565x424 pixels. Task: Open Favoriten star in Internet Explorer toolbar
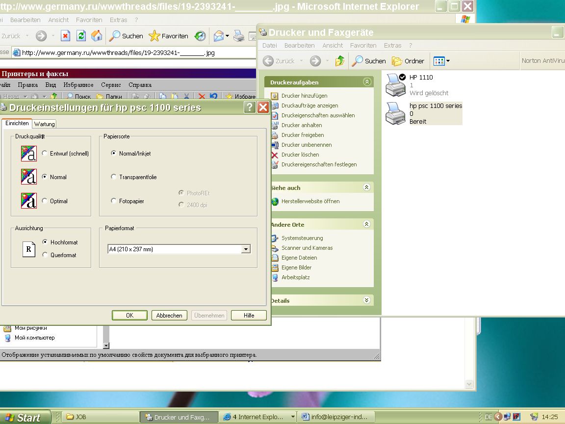(169, 36)
